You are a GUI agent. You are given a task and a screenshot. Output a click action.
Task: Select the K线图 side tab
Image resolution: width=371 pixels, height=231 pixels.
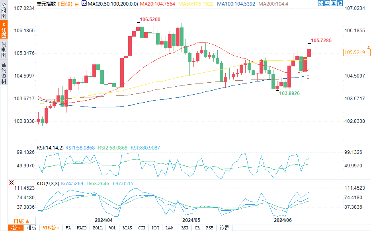(x=4, y=29)
